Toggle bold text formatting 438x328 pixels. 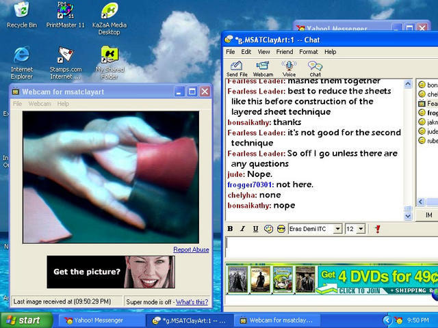[230, 229]
